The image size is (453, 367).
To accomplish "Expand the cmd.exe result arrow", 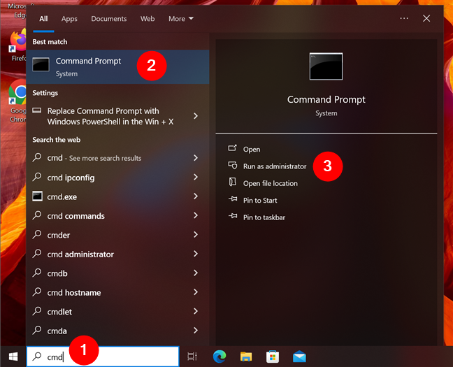I will tap(196, 196).
